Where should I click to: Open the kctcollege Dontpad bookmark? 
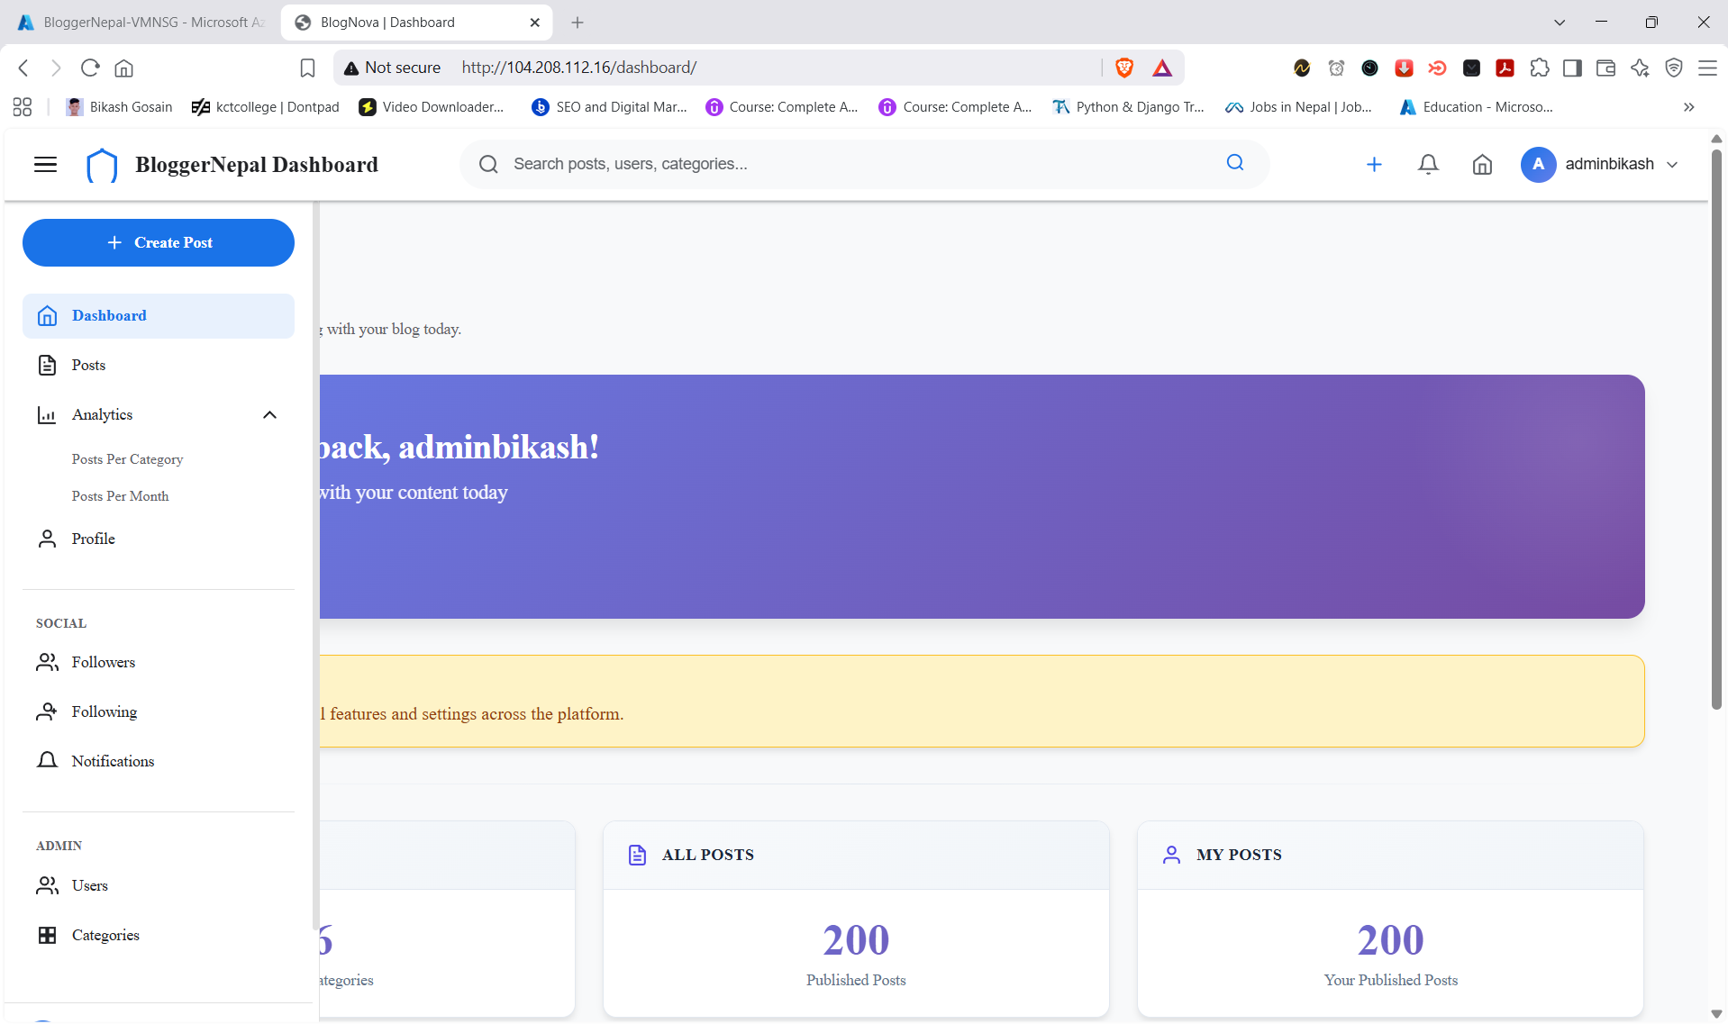[266, 107]
